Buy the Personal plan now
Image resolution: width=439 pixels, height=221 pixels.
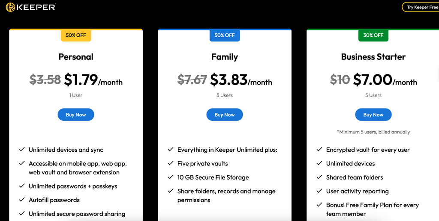point(76,115)
